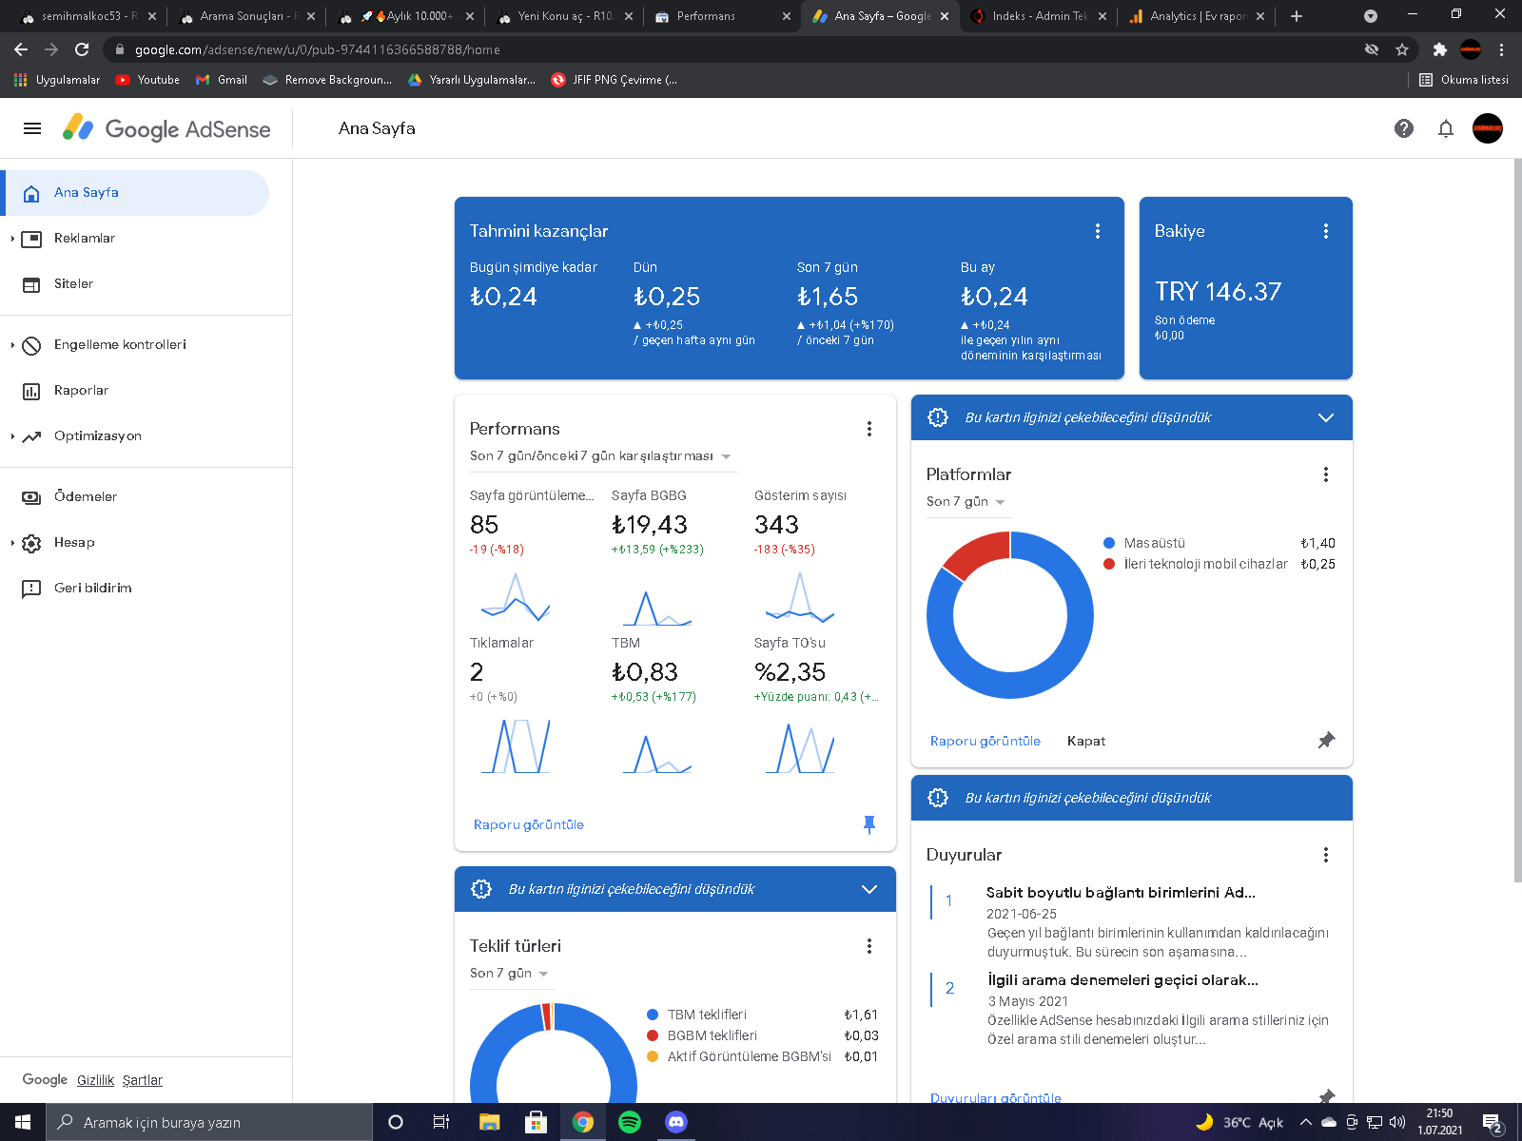The image size is (1522, 1141).
Task: Open Raporlar in the sidebar
Action: (x=81, y=391)
